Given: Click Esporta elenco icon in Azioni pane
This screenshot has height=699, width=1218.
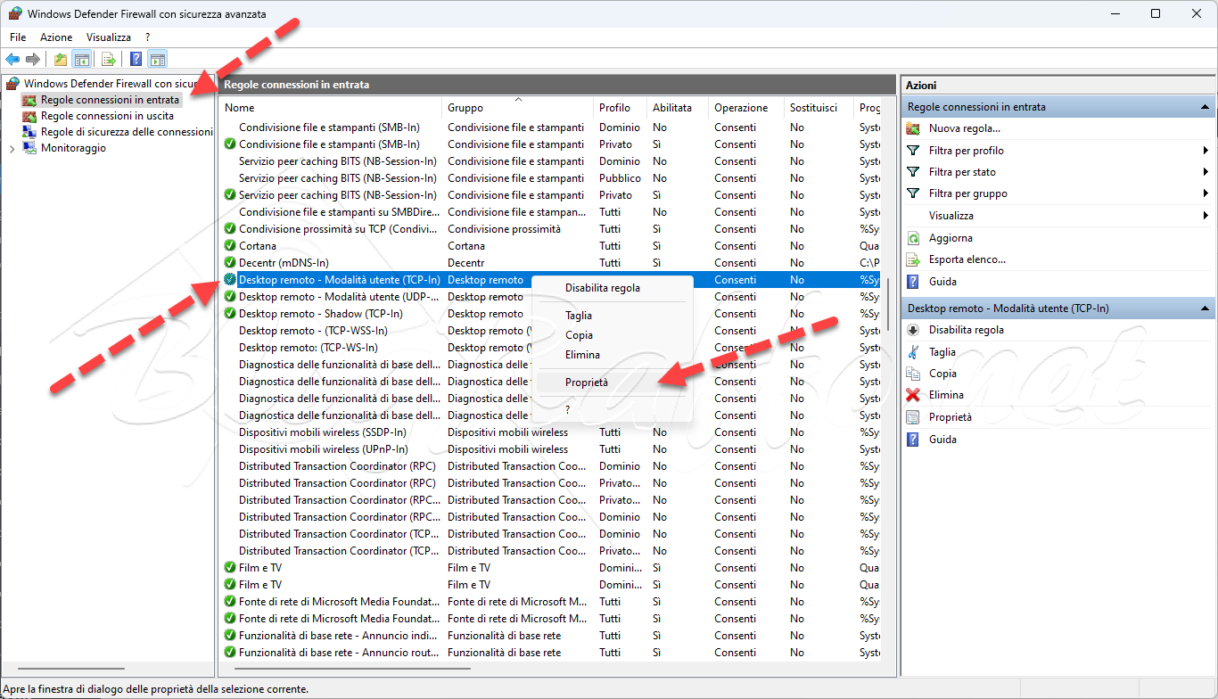Looking at the screenshot, I should pos(913,259).
